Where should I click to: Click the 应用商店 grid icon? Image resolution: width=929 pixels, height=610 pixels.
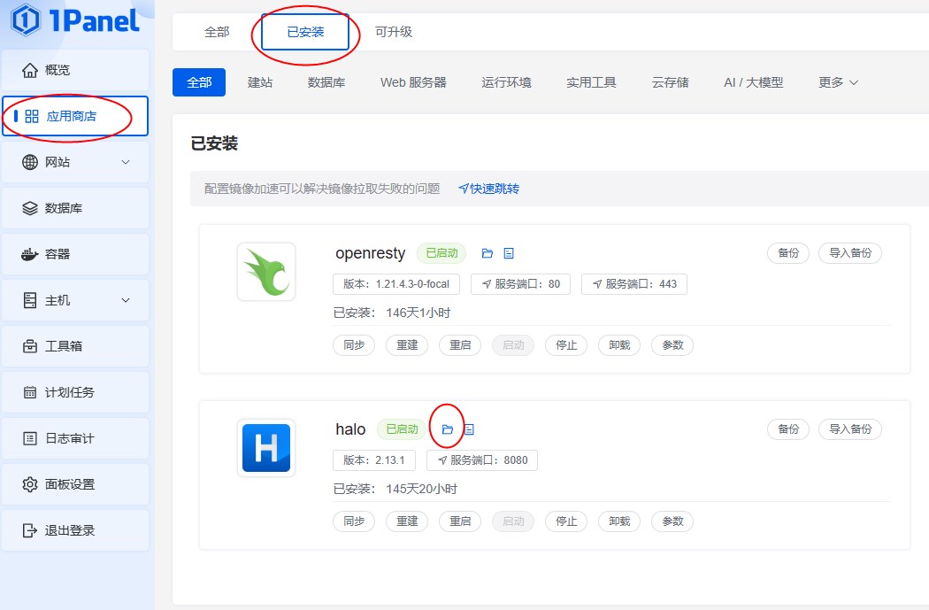tap(31, 116)
